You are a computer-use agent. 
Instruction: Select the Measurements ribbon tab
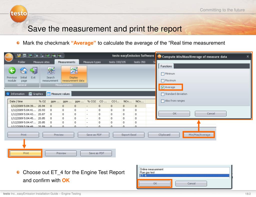click(x=66, y=62)
